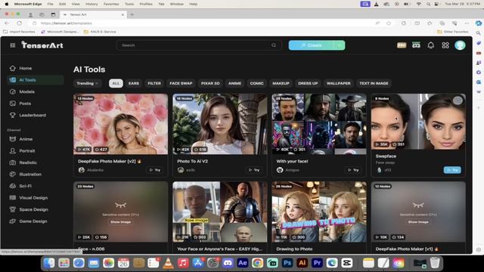The image size is (484, 272).
Task: Open Discord from the Dock
Action: 228,263
